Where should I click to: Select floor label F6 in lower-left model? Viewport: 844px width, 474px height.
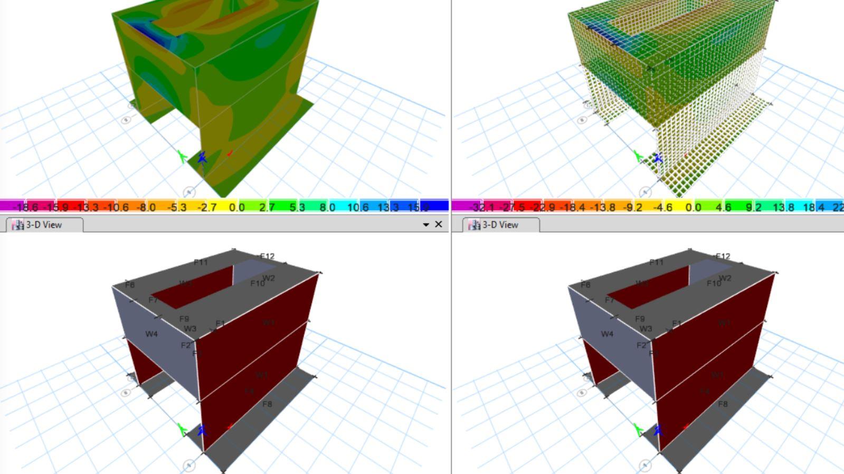pyautogui.click(x=130, y=285)
